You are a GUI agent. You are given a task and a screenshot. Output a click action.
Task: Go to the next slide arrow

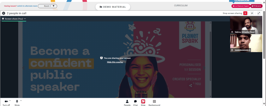point(204,68)
